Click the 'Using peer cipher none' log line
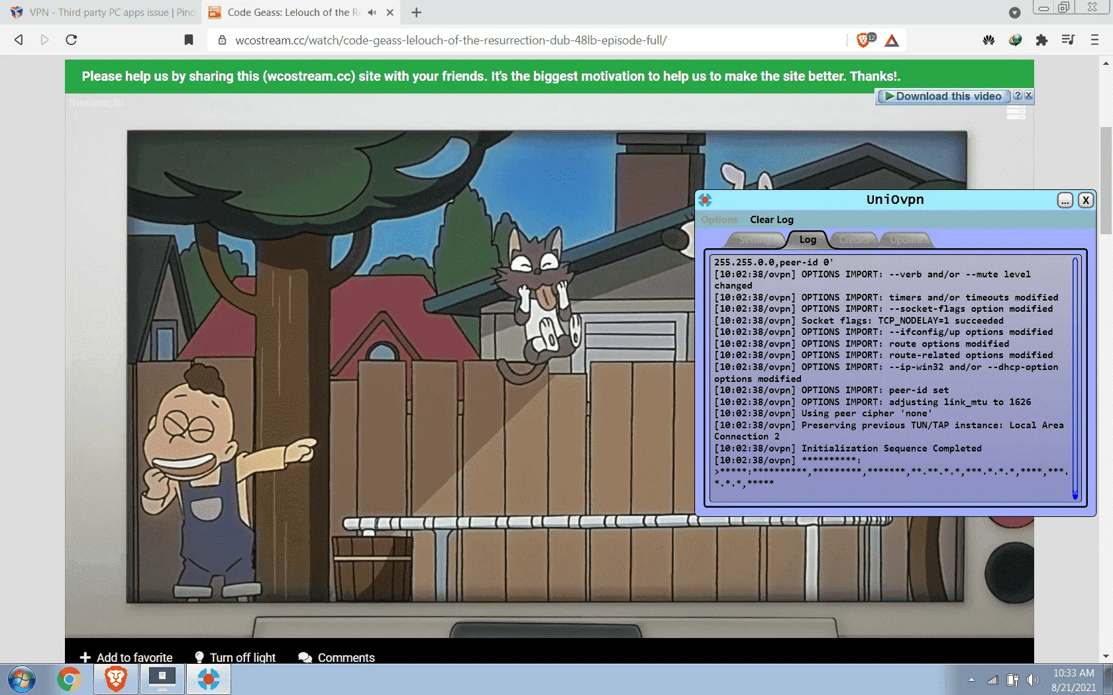This screenshot has width=1113, height=695. [x=823, y=414]
